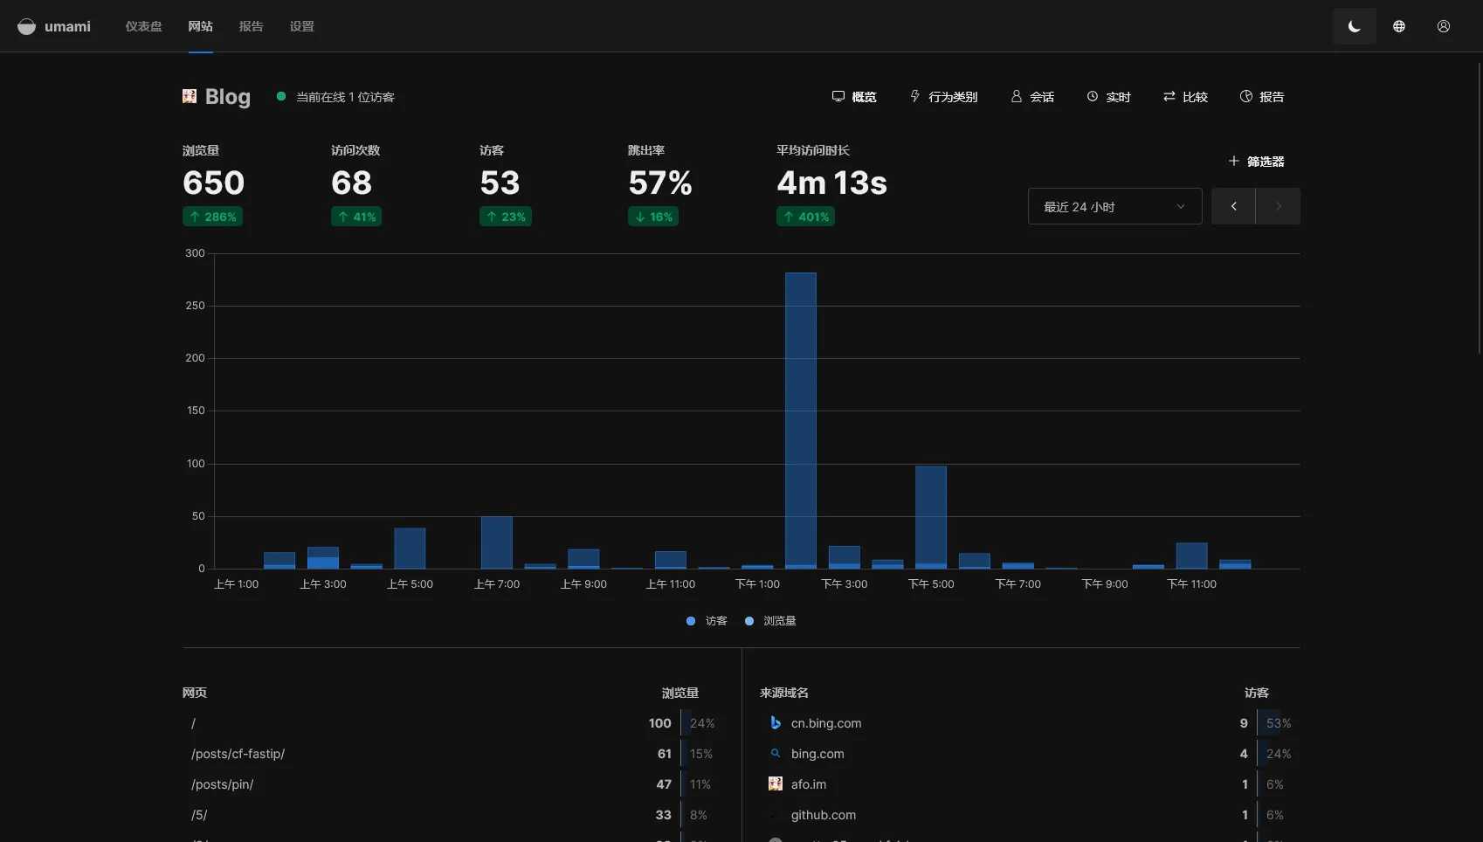Toggle the dark mode moon icon
Image resolution: width=1483 pixels, height=842 pixels.
pyautogui.click(x=1354, y=26)
